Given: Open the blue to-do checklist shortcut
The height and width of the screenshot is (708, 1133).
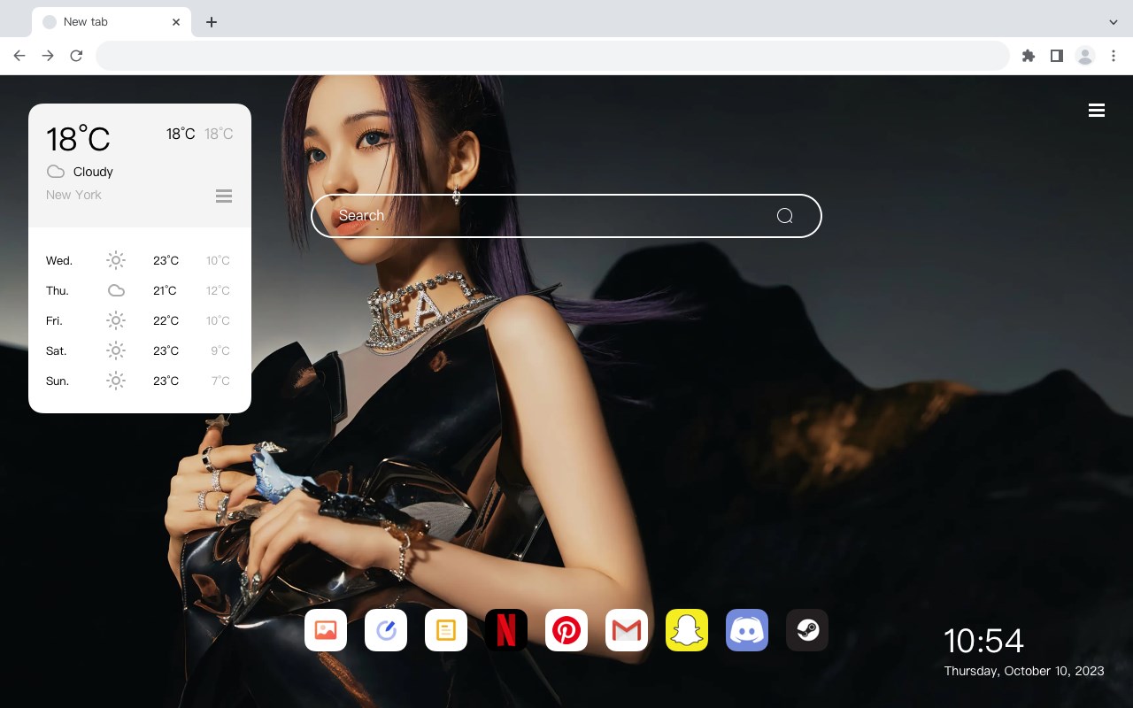Looking at the screenshot, I should [x=386, y=630].
